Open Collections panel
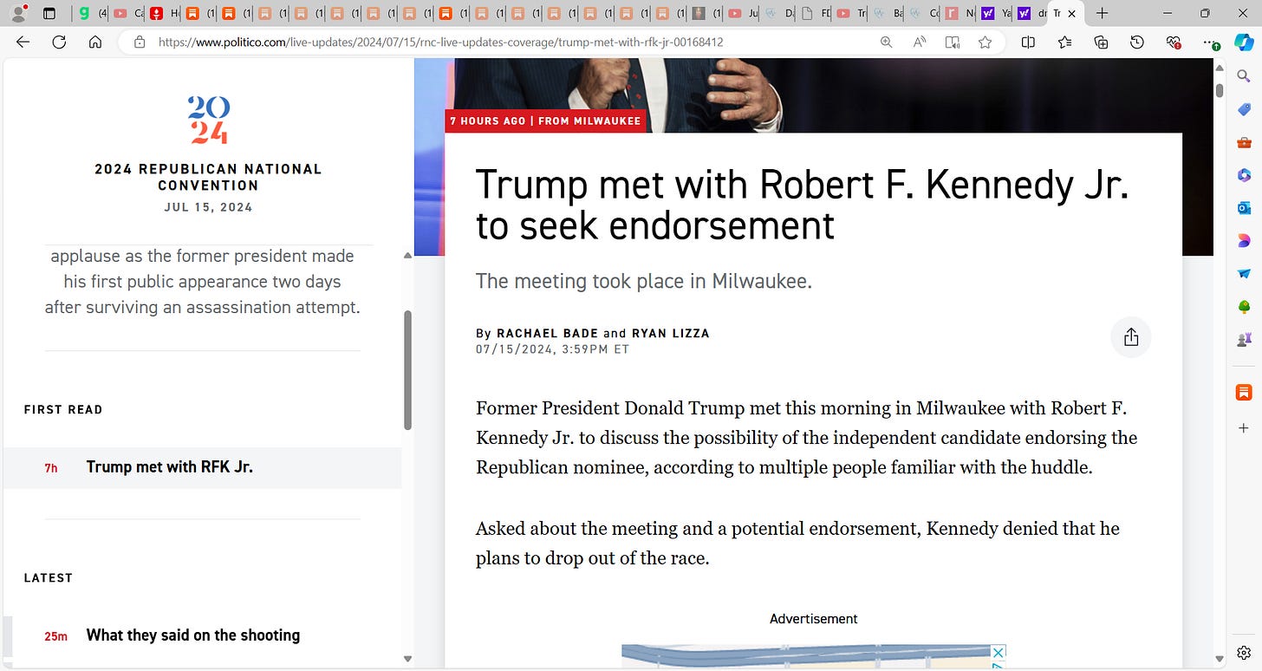The height and width of the screenshot is (671, 1262). tap(1102, 42)
